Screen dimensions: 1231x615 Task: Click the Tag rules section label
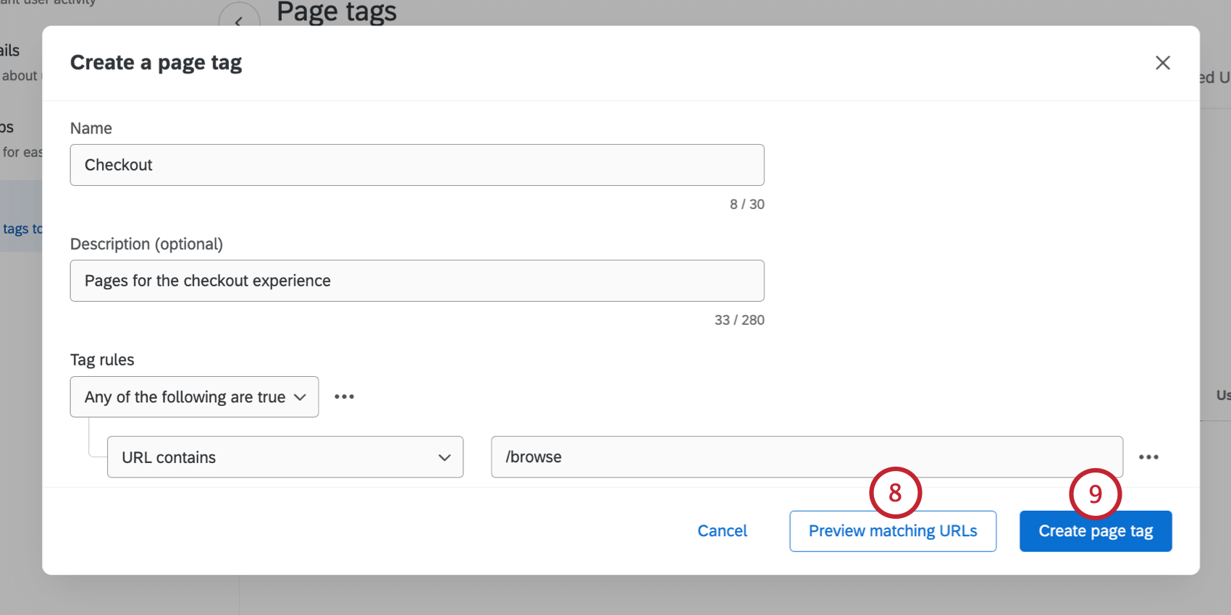point(102,360)
